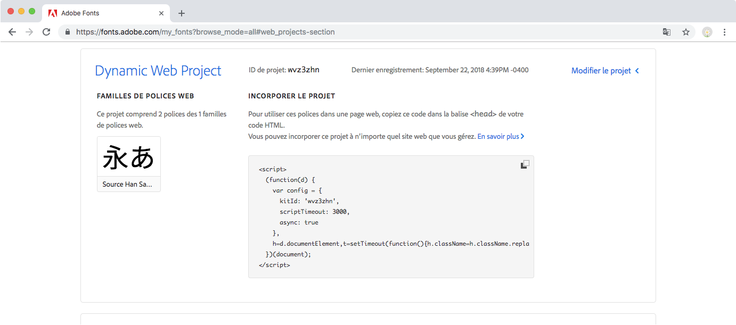
Task: Open the Source Han Sans font thumbnail
Action: click(x=128, y=163)
